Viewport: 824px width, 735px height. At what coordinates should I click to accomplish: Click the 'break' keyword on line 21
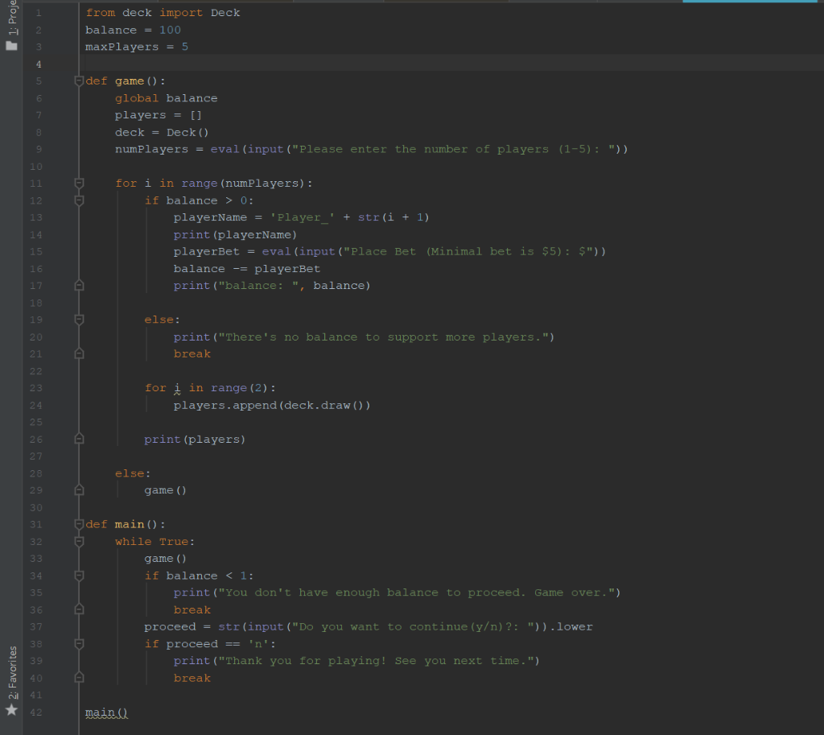click(x=192, y=354)
